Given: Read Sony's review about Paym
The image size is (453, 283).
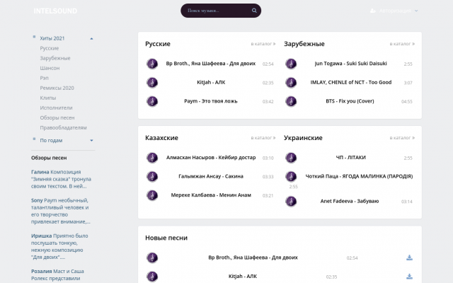Looking at the screenshot, I should (61, 211).
